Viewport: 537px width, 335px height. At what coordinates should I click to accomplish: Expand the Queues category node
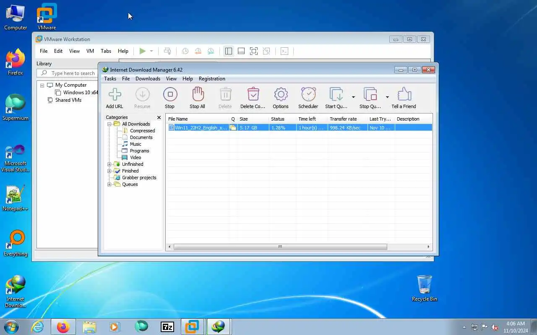pos(109,184)
